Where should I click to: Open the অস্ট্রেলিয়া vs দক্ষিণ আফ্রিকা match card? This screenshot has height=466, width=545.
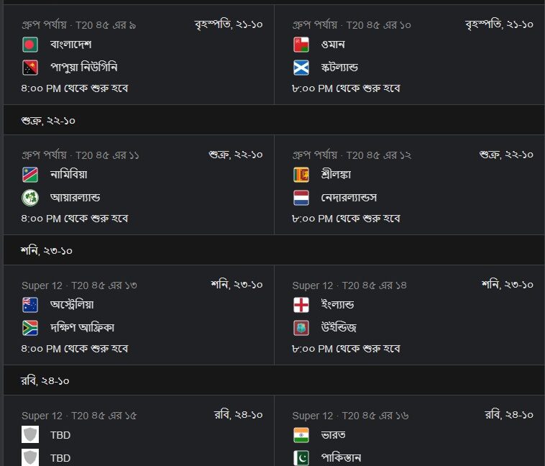(x=139, y=315)
